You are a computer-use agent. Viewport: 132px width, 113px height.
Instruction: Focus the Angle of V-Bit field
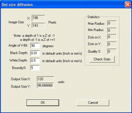coord(35,46)
